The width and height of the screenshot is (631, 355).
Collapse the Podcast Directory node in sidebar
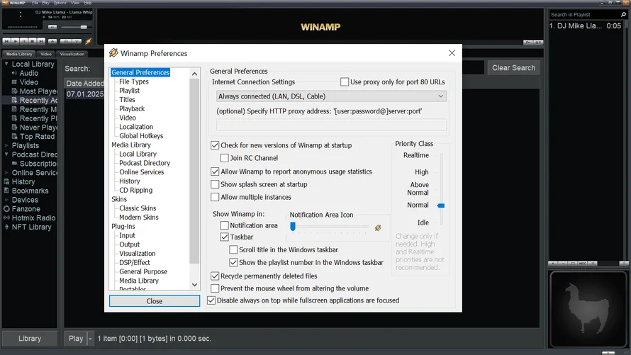[x=6, y=154]
